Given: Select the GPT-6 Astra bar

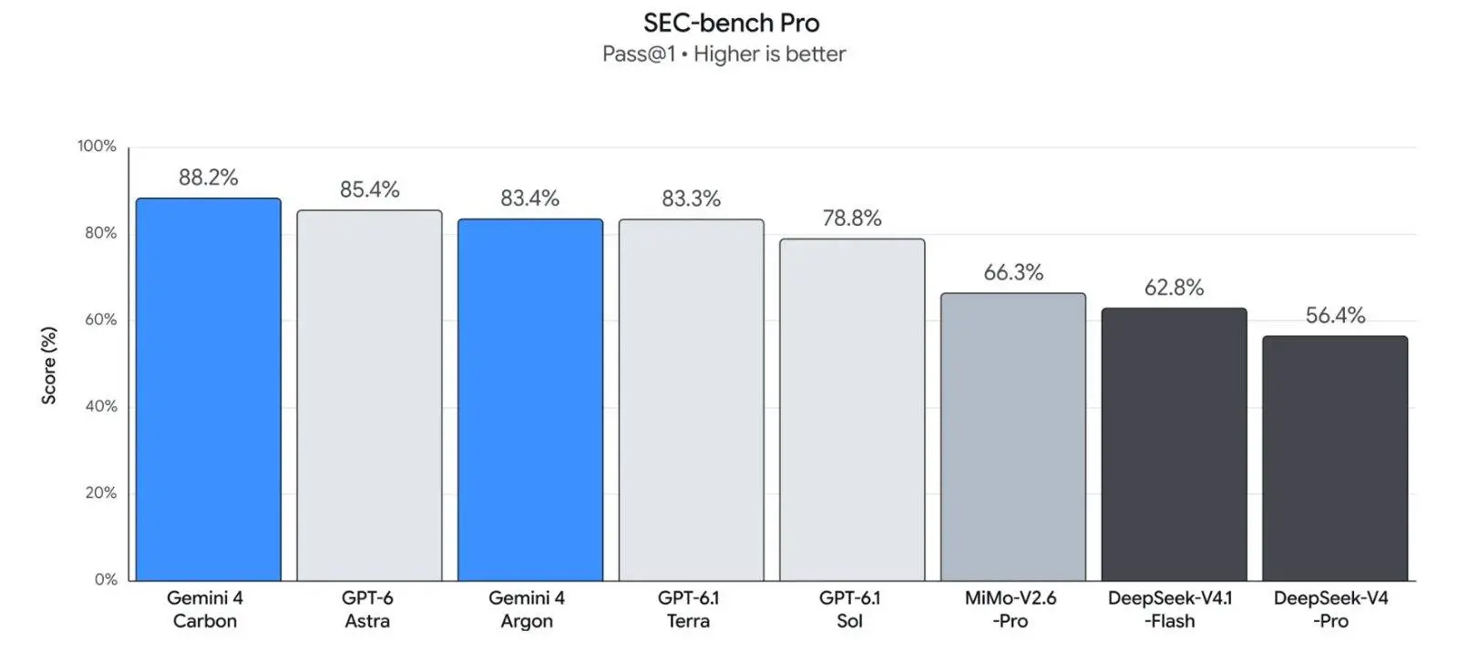Looking at the screenshot, I should (369, 395).
